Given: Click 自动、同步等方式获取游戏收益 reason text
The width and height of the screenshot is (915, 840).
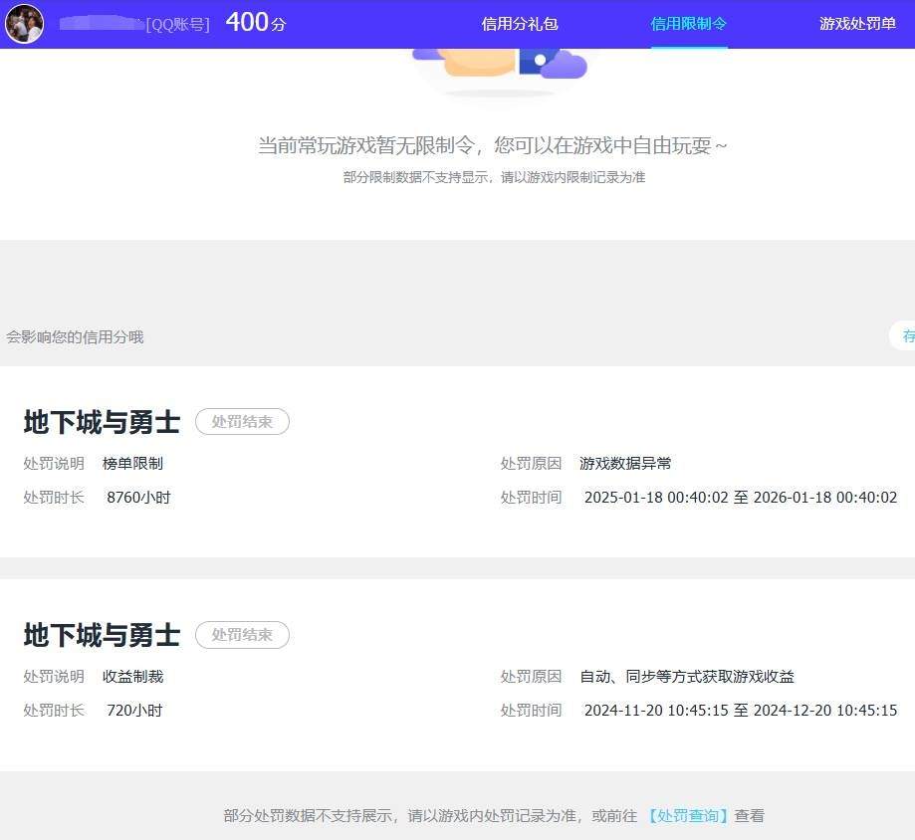Looking at the screenshot, I should [x=687, y=676].
